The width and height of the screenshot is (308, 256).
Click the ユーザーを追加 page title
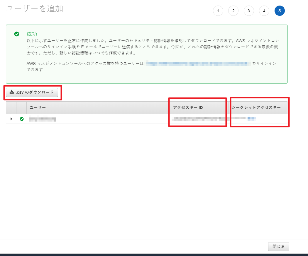(35, 8)
